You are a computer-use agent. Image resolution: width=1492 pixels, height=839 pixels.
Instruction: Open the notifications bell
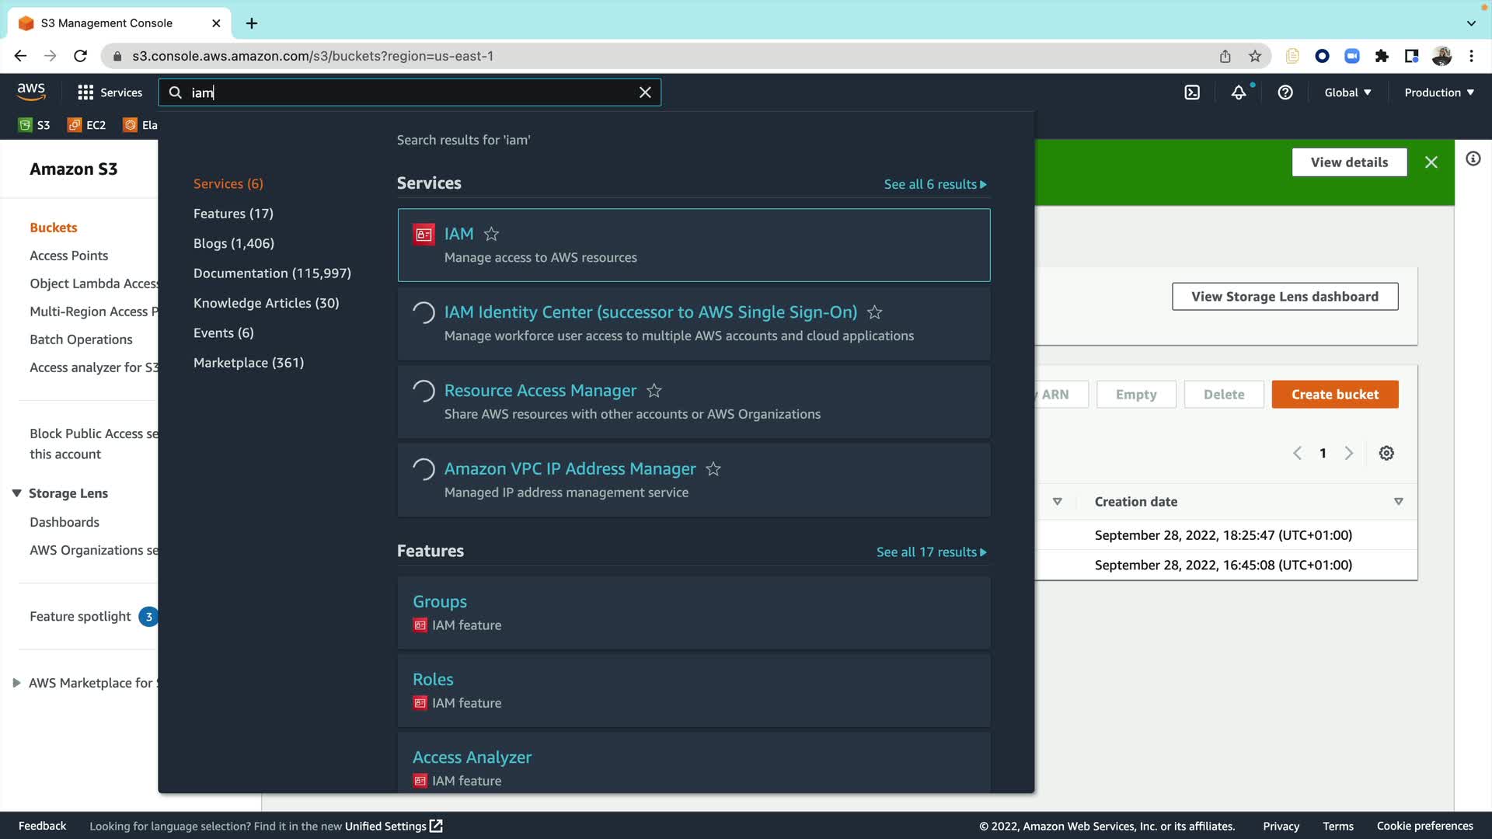(x=1239, y=92)
